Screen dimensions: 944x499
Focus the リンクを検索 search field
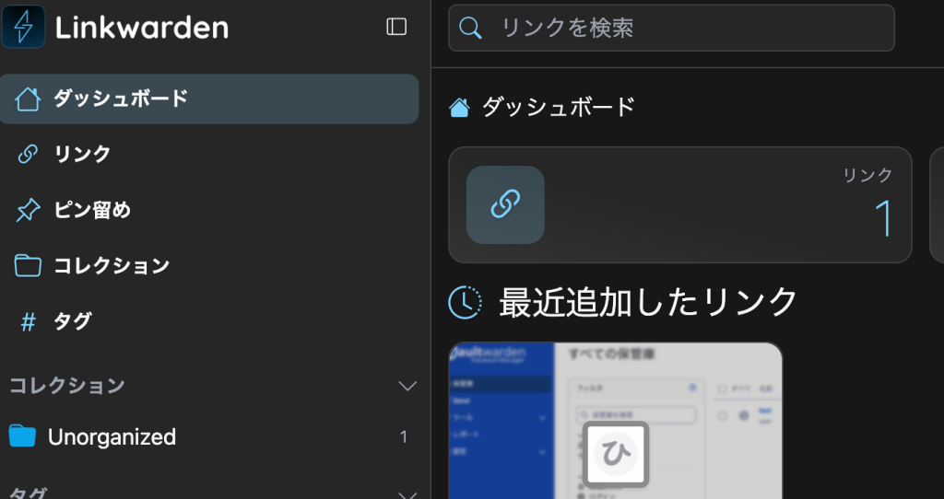[x=682, y=29]
